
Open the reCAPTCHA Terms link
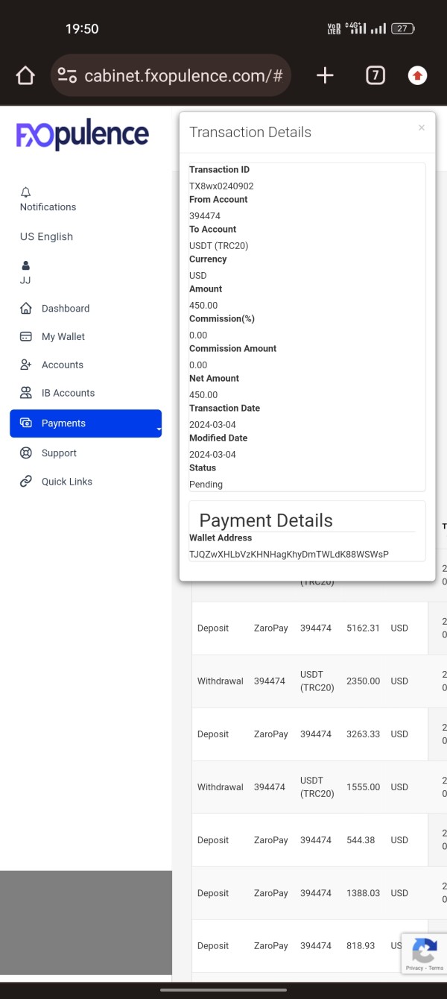point(436,968)
